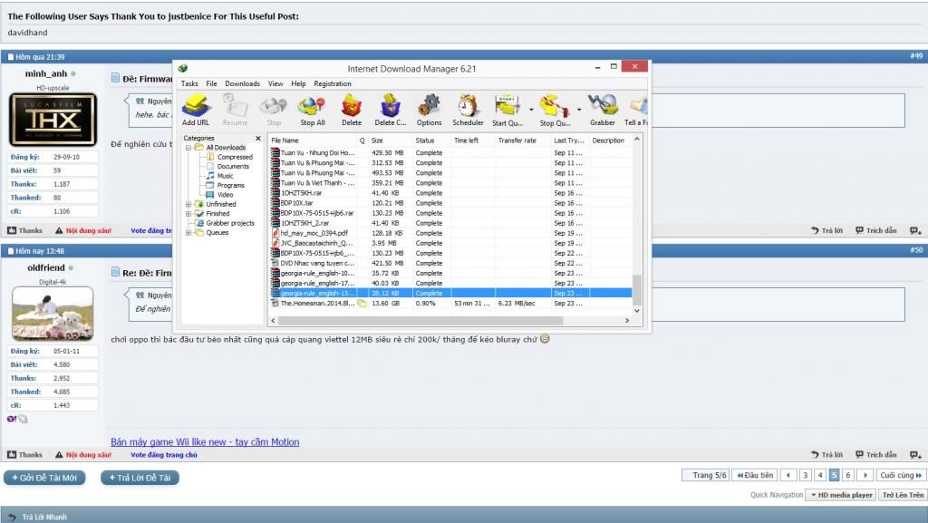Select the BDP10X.tar download row
The width and height of the screenshot is (928, 523).
[451, 203]
